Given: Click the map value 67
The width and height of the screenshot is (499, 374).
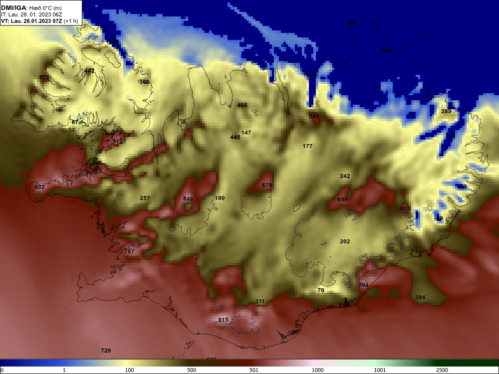Looking at the screenshot, I should 75,122.
